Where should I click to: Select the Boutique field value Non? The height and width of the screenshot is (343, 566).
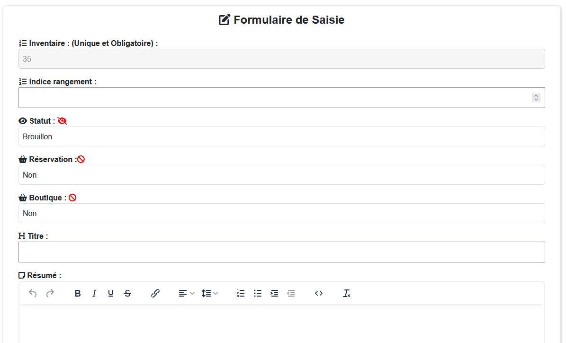click(x=282, y=213)
